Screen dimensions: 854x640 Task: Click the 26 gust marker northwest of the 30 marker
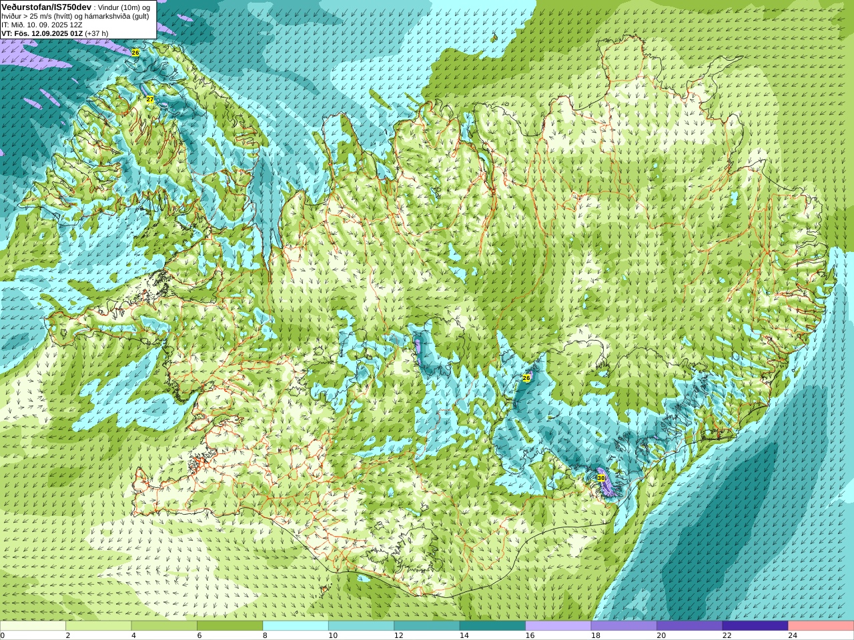coord(526,378)
